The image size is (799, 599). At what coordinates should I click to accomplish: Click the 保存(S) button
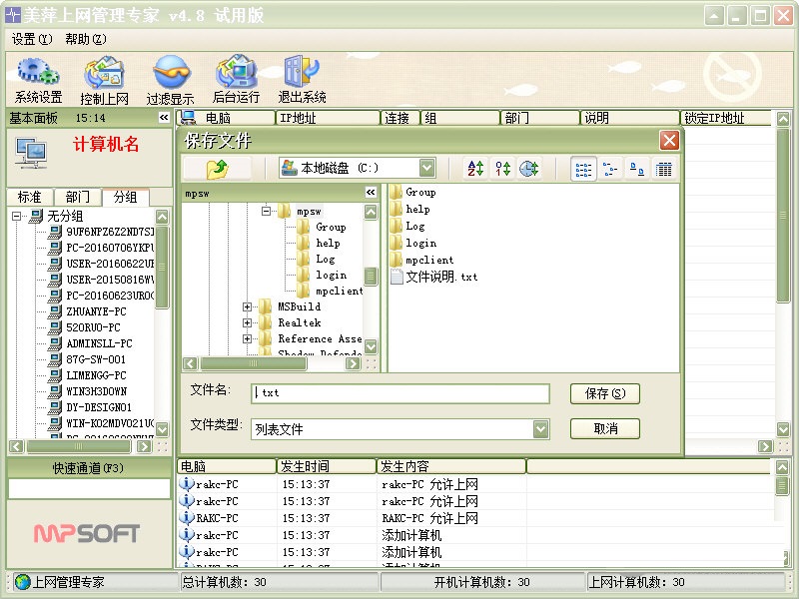[x=604, y=393]
